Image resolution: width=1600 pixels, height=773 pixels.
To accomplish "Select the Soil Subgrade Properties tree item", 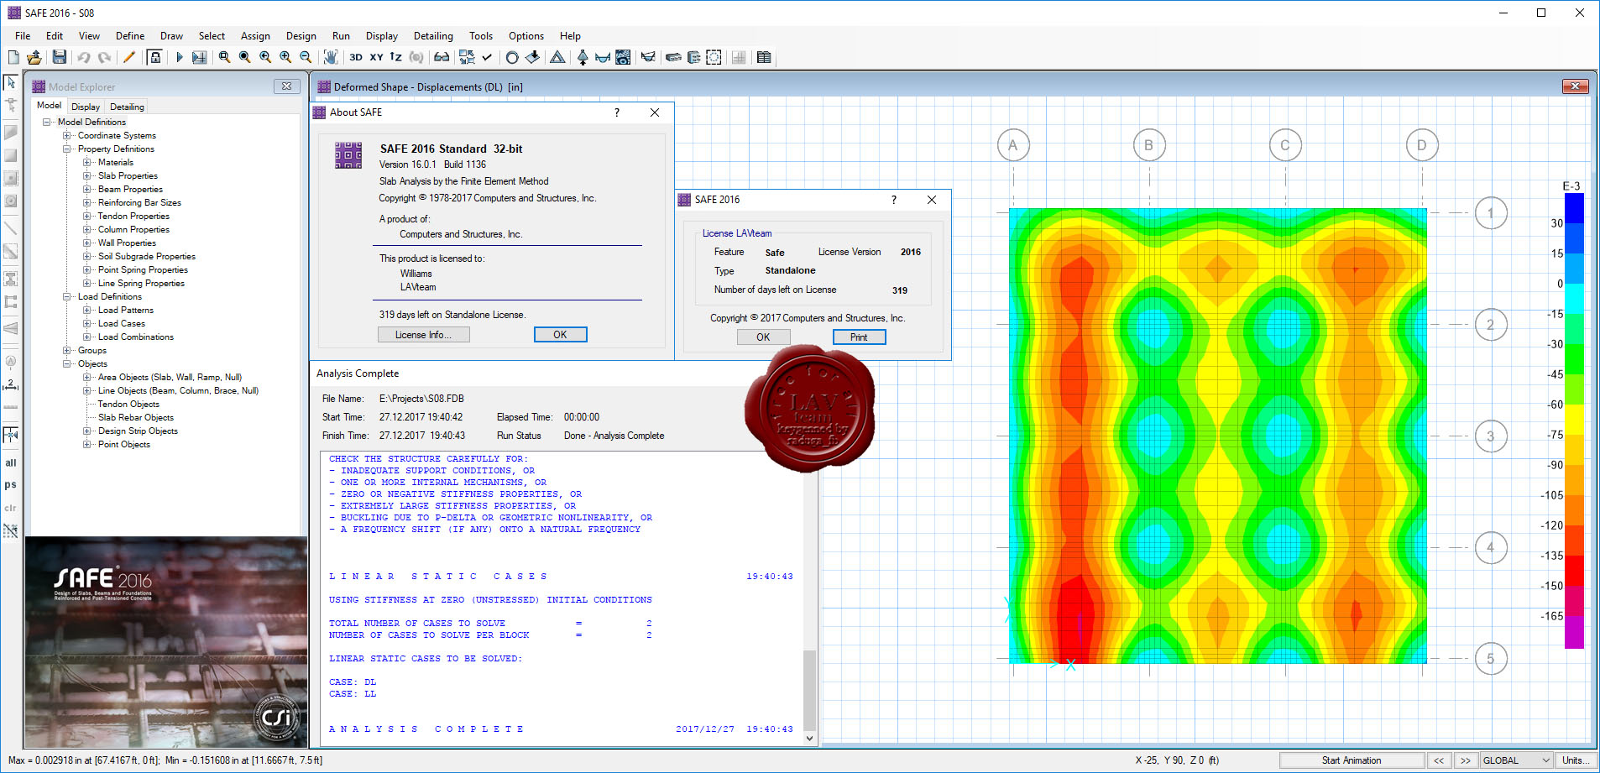I will (x=147, y=256).
